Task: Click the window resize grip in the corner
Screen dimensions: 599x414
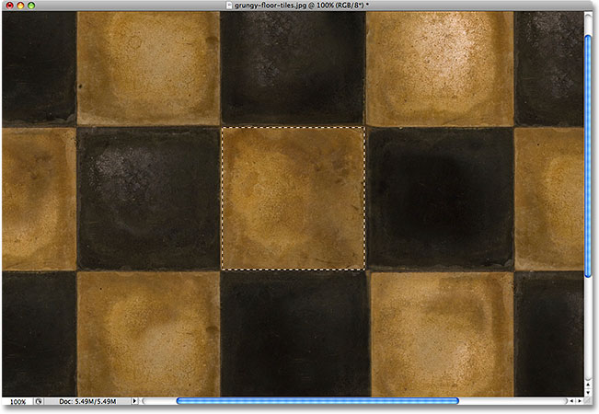Action: pos(589,402)
